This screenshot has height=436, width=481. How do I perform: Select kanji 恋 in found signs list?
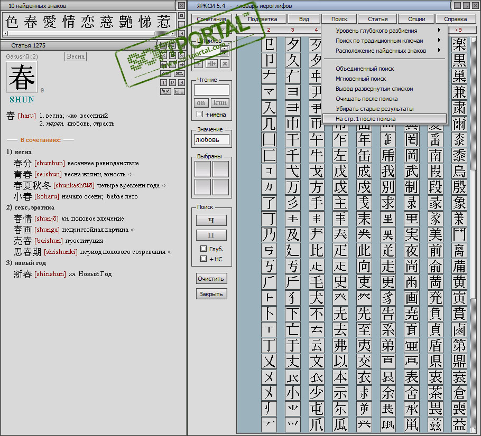pyautogui.click(x=88, y=22)
